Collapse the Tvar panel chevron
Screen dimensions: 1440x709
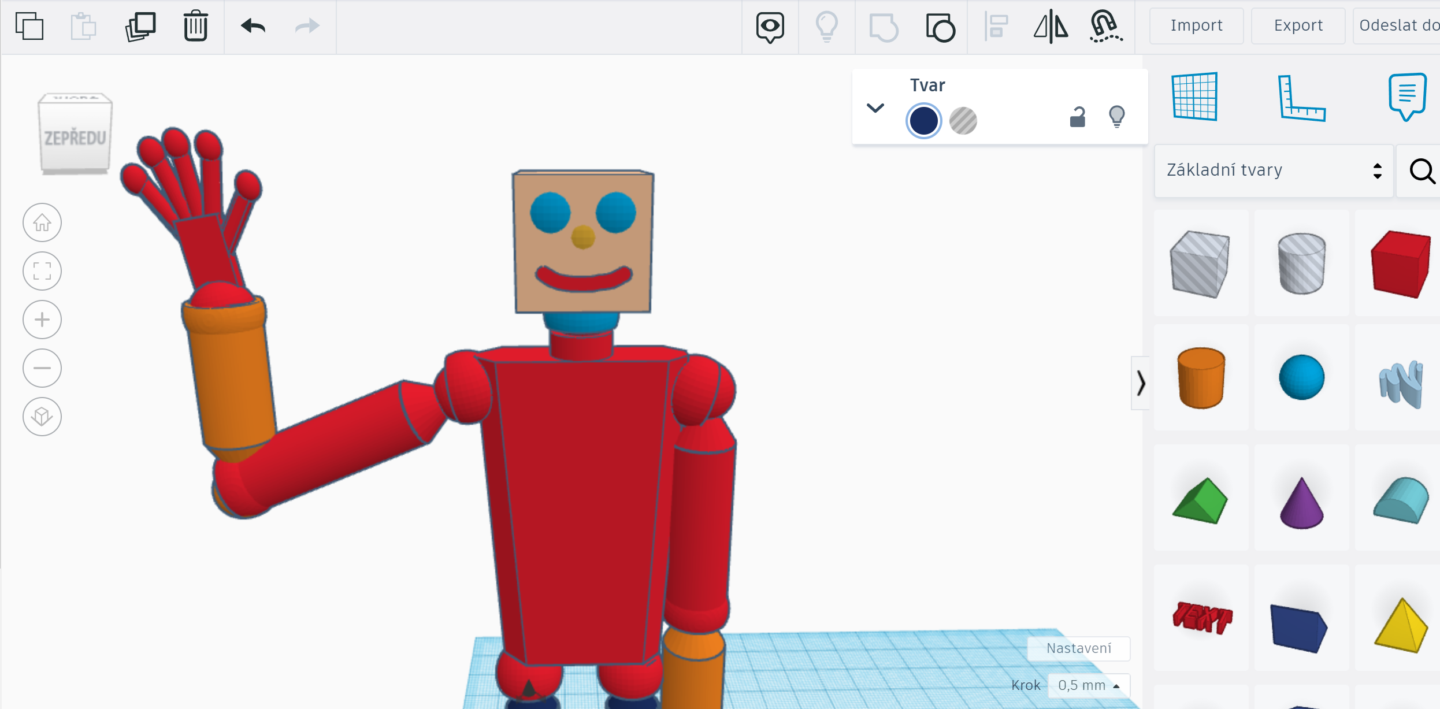pyautogui.click(x=875, y=108)
